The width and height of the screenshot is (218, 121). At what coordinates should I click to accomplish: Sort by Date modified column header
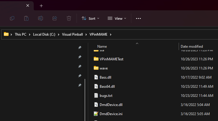click(x=192, y=47)
